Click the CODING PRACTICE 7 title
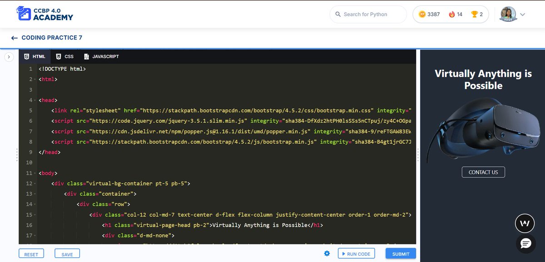 (x=52, y=38)
